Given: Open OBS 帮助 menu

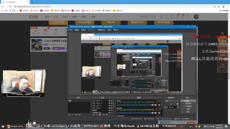Looking at the screenshot, I should coord(116,30).
